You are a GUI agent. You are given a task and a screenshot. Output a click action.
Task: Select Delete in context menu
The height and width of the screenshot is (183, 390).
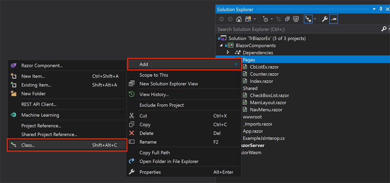click(184, 133)
